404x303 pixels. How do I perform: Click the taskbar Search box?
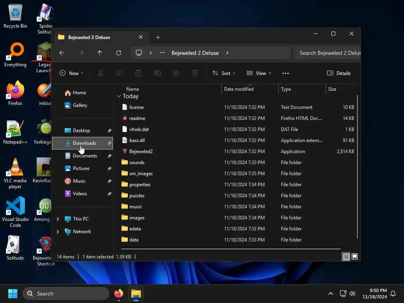click(66, 294)
